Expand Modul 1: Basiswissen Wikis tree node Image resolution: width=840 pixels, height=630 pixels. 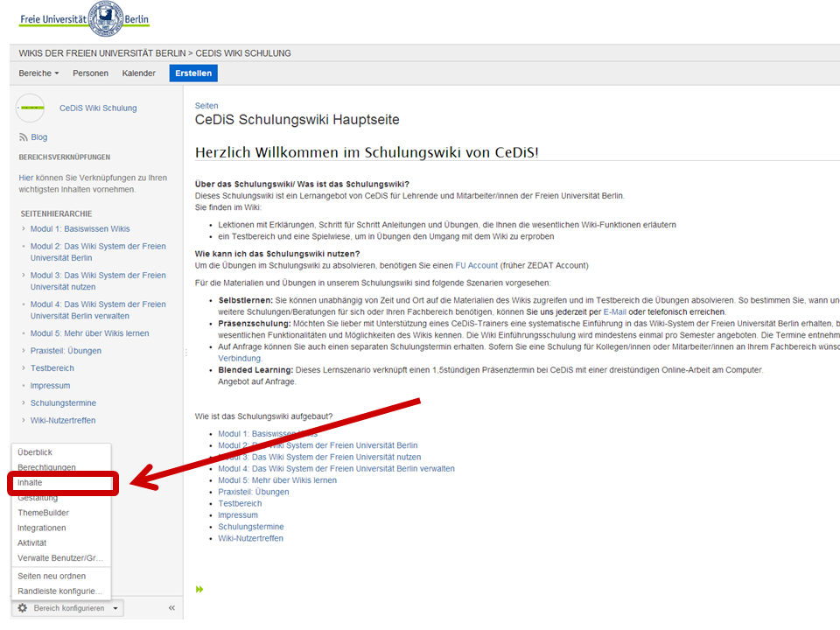pyautogui.click(x=24, y=228)
